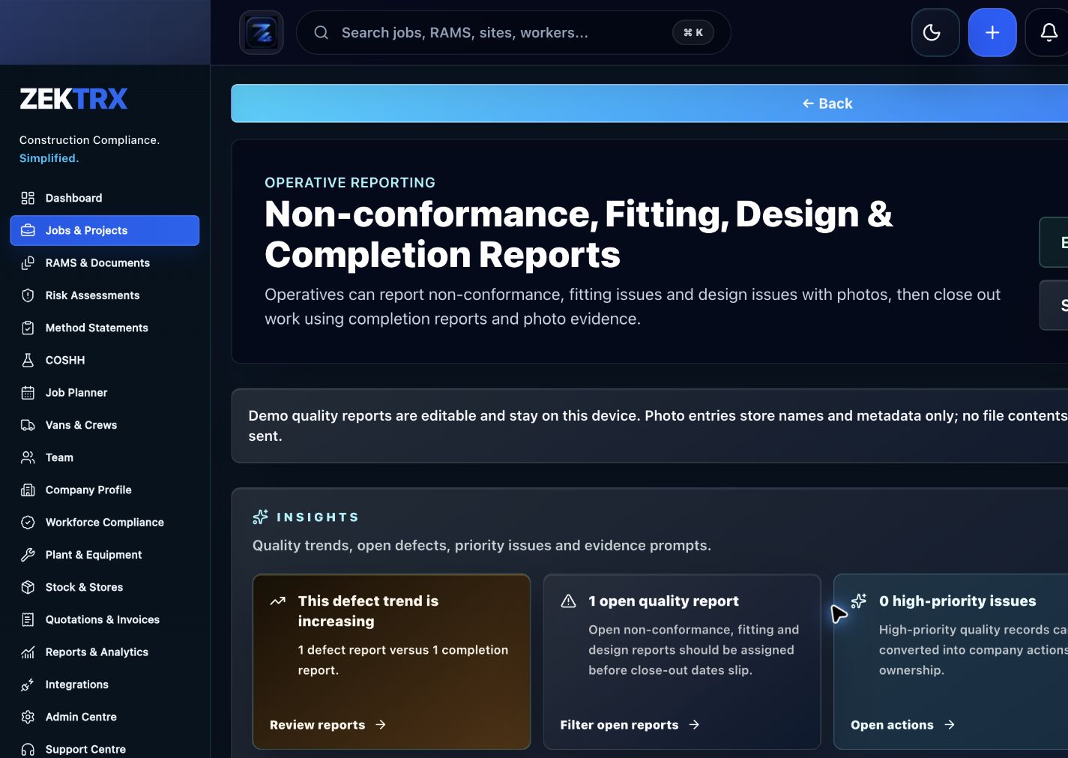Image resolution: width=1068 pixels, height=758 pixels.
Task: Open Job Planner from sidebar
Action: click(105, 392)
